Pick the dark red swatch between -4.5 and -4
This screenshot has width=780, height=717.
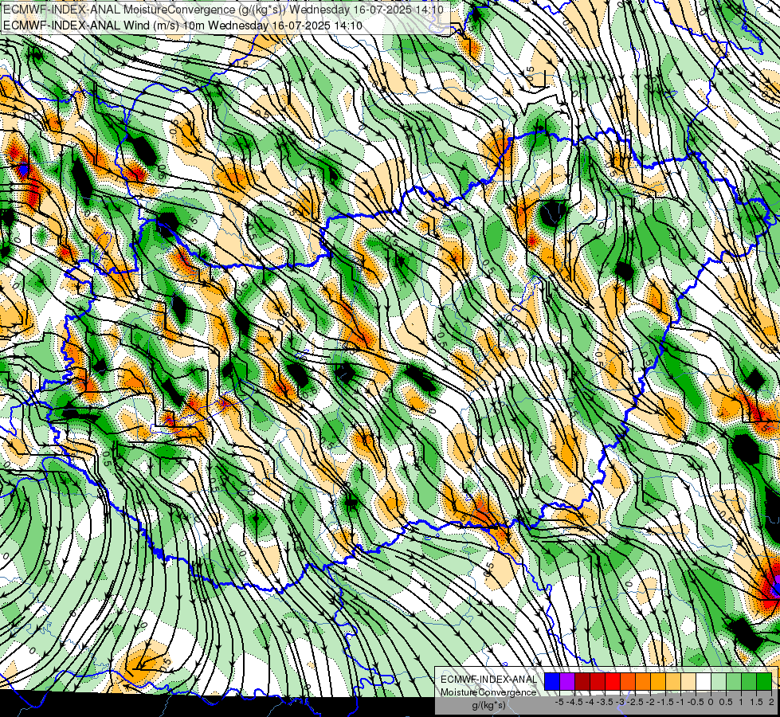[x=582, y=682]
